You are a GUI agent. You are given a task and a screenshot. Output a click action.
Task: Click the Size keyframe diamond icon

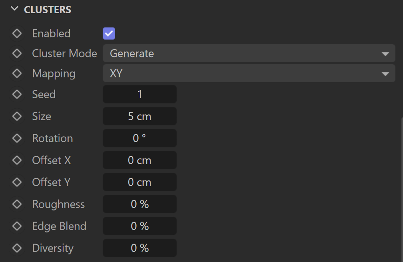pyautogui.click(x=17, y=117)
